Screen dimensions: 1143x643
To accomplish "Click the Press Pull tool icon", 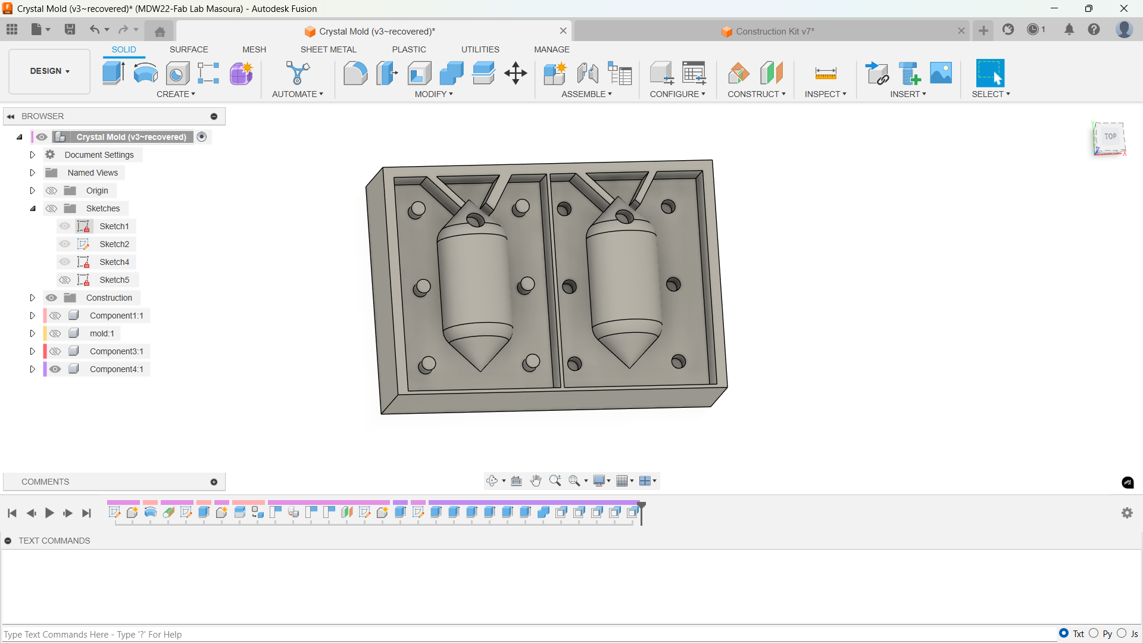I will point(387,73).
